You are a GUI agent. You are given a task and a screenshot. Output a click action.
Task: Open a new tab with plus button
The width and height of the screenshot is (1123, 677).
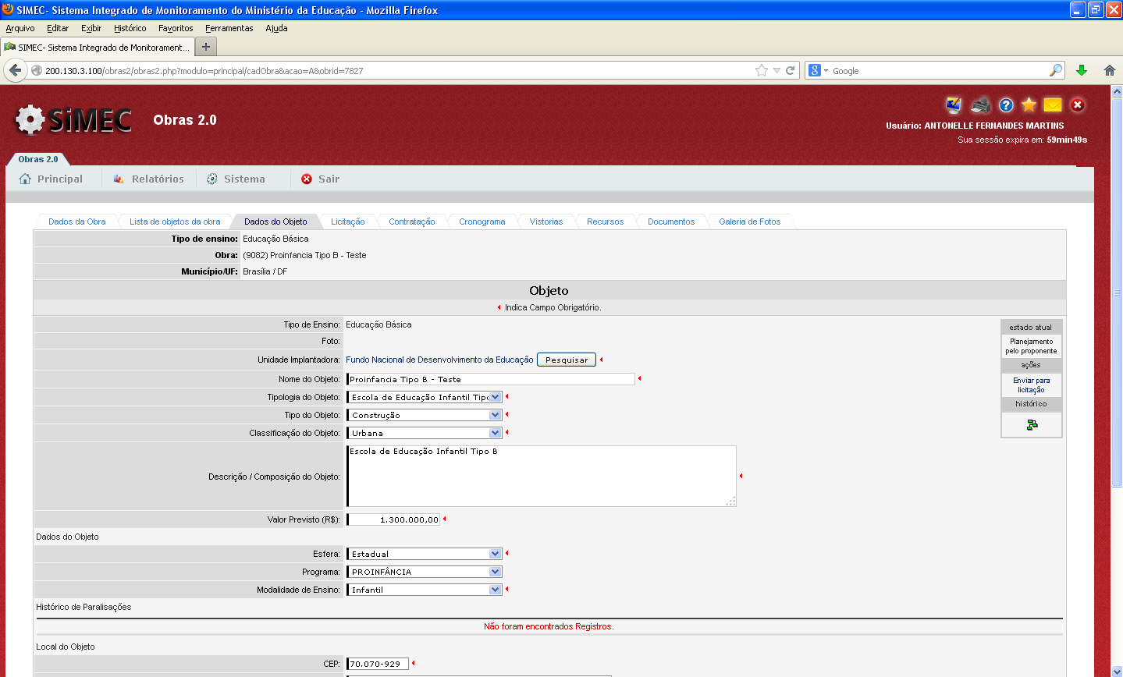[x=206, y=47]
